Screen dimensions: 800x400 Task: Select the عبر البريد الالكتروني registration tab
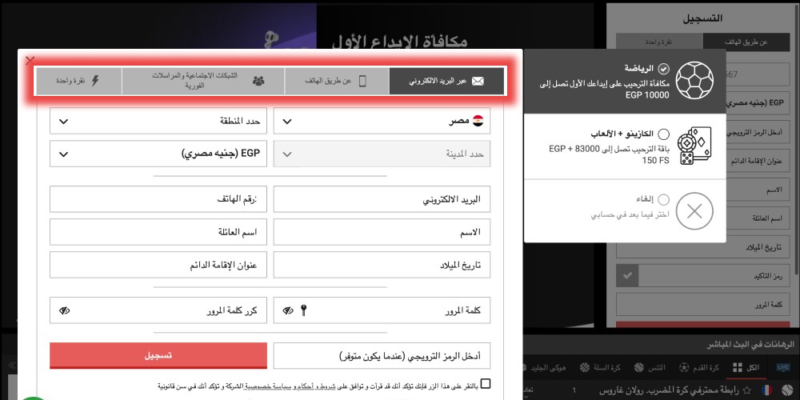[446, 81]
